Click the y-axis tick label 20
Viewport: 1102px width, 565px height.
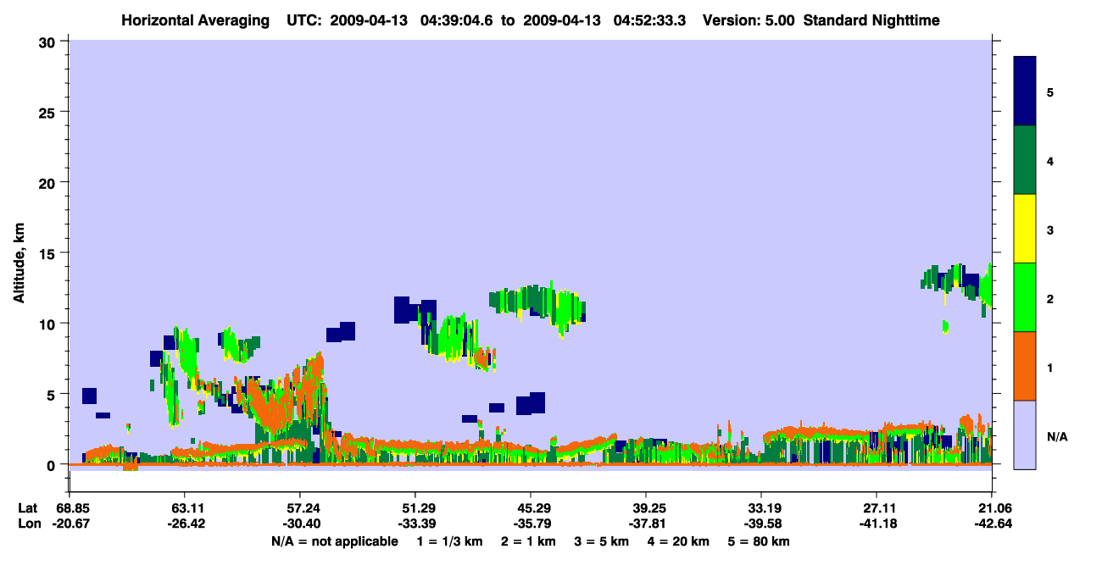49,182
